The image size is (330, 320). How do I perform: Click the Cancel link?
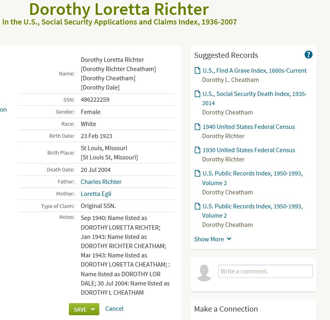point(114,309)
